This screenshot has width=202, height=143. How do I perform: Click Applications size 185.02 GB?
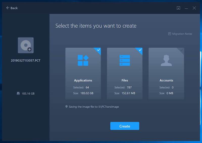click(87, 93)
